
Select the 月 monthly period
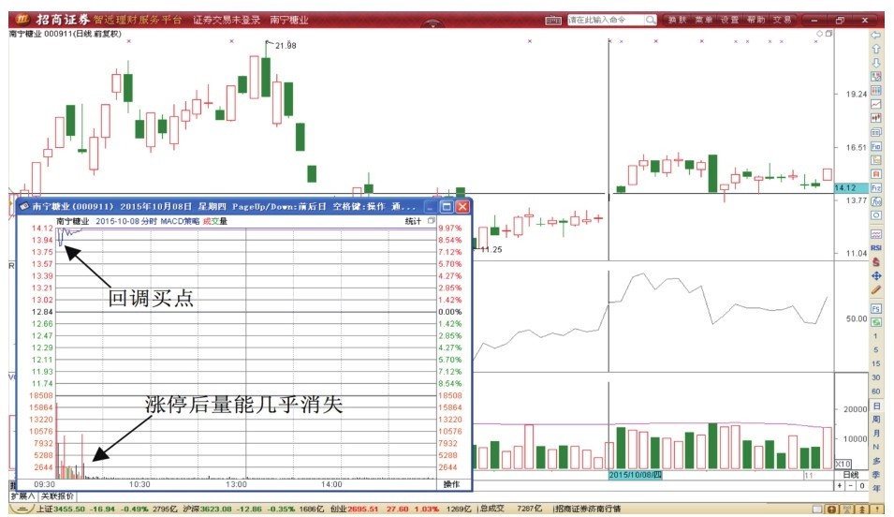[x=876, y=433]
